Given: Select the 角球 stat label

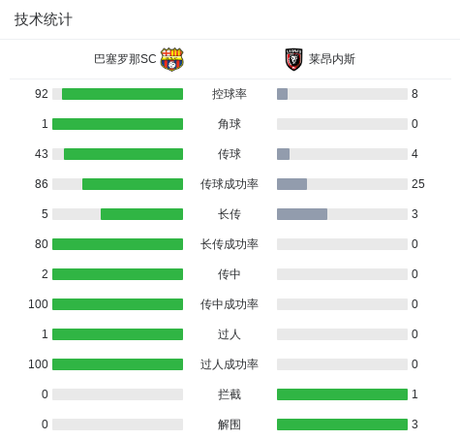Looking at the screenshot, I should (230, 124).
